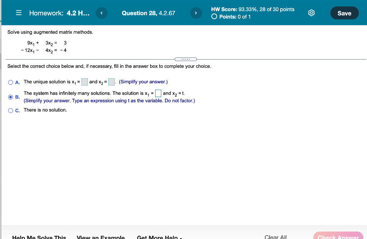Click the Save button
Screen dimensions: 367x239
click(344, 13)
